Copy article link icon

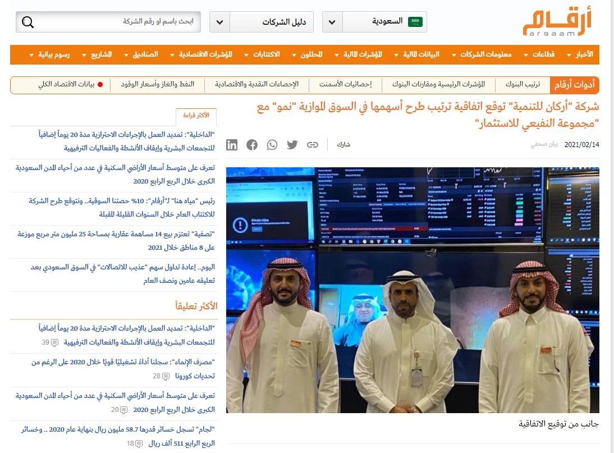click(x=313, y=145)
